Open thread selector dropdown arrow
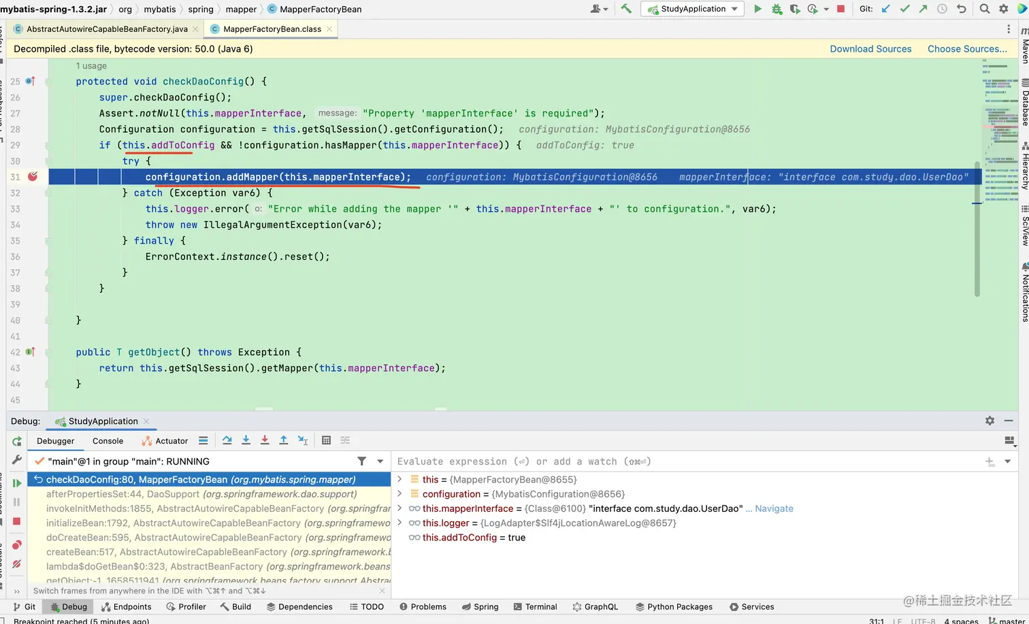The image size is (1029, 624). click(380, 461)
